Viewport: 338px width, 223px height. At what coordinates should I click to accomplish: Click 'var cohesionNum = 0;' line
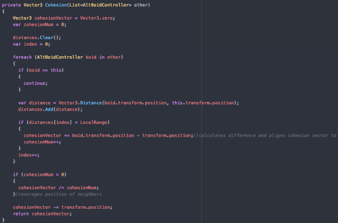[40, 25]
